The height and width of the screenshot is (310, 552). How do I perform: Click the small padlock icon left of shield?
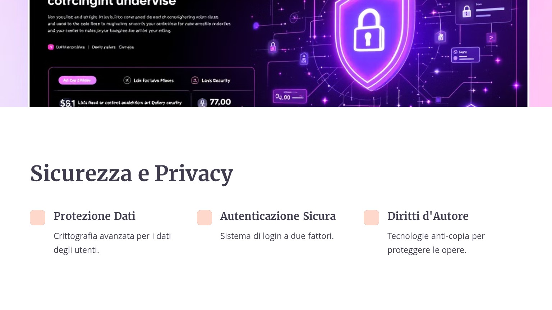273,47
